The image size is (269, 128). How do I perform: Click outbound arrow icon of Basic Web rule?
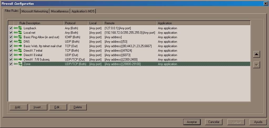(x=20, y=46)
